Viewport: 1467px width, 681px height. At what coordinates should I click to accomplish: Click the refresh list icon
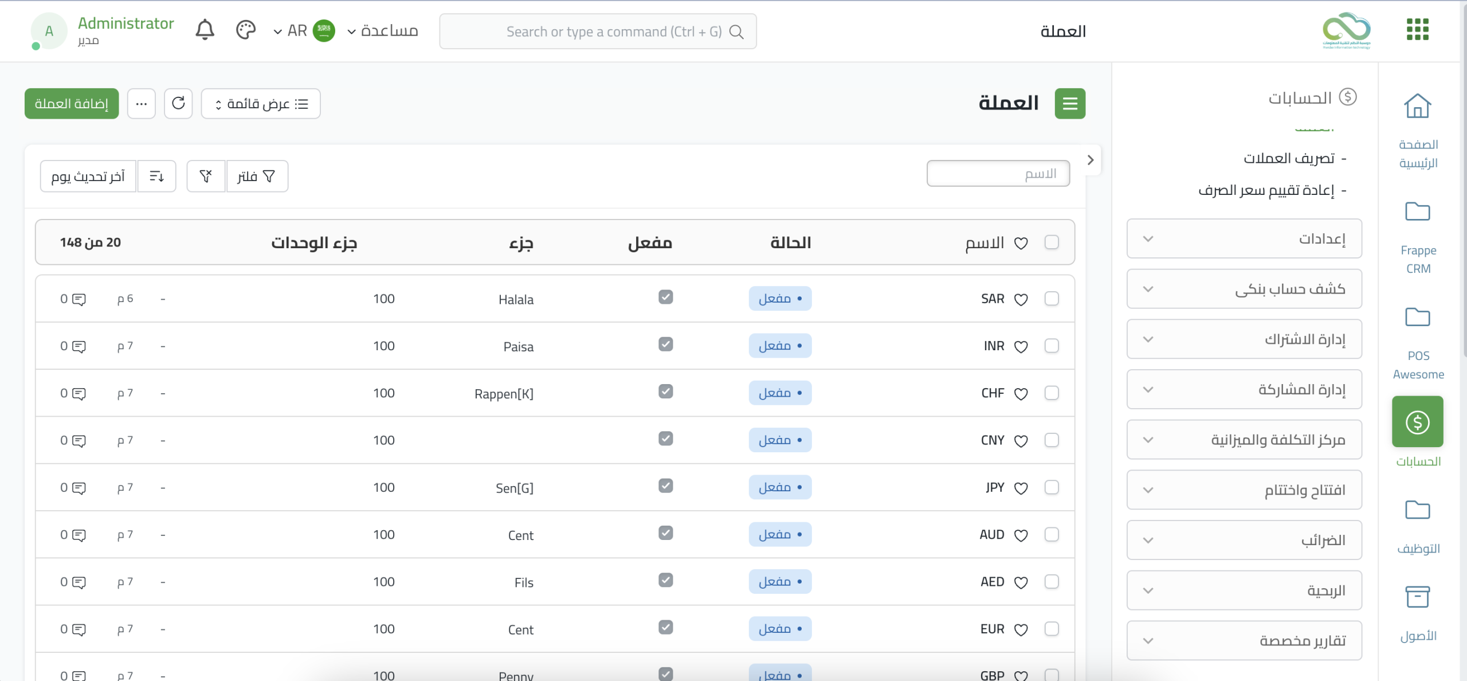click(x=178, y=103)
